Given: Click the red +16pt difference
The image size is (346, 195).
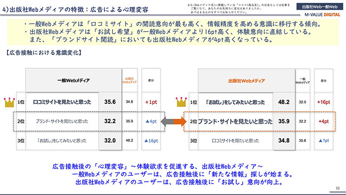Looking at the screenshot, I should point(323,102).
